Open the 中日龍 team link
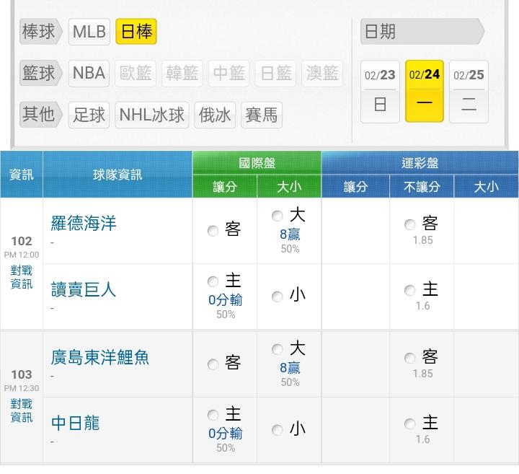 (75, 422)
